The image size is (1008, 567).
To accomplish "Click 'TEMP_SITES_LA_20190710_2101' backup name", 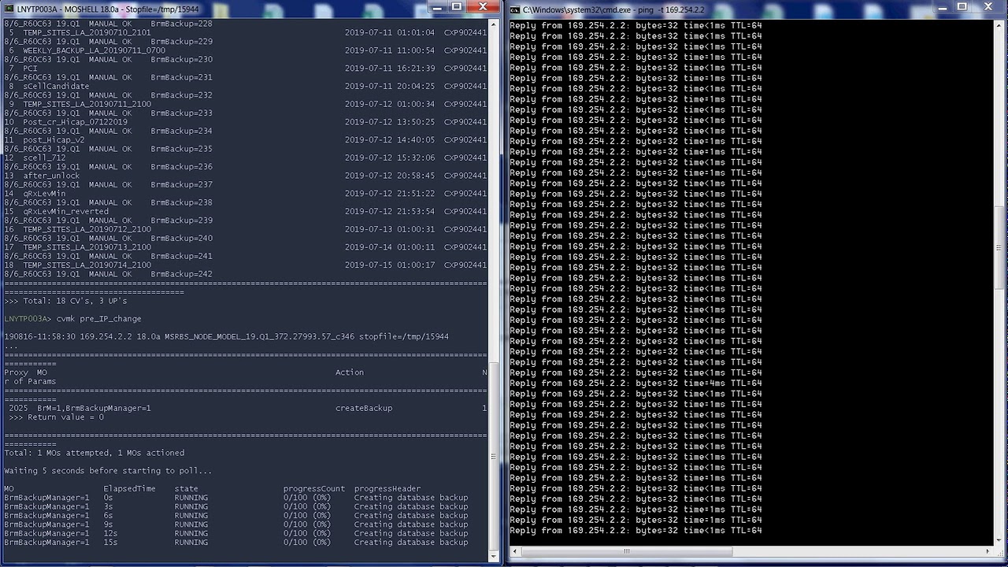I will [x=87, y=32].
